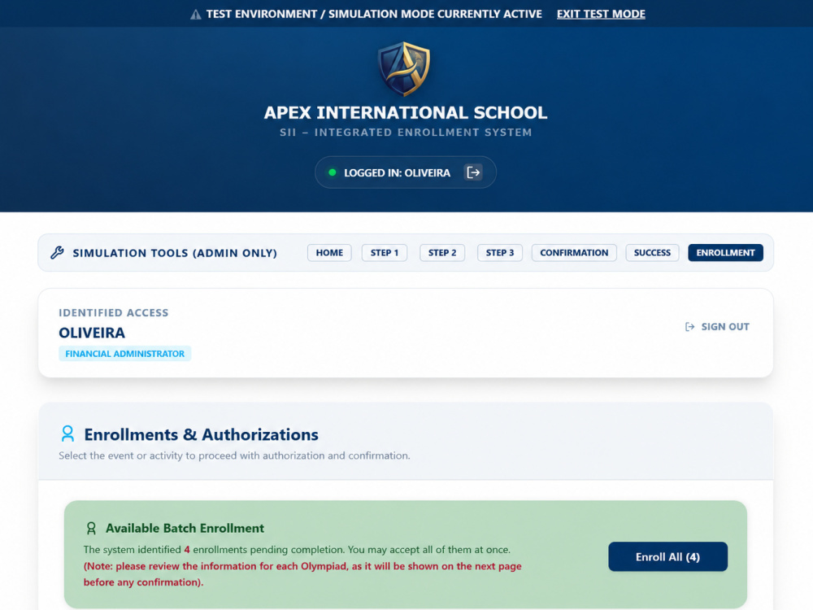
Task: Jump to the SUCCESS simulation tab
Action: [652, 253]
